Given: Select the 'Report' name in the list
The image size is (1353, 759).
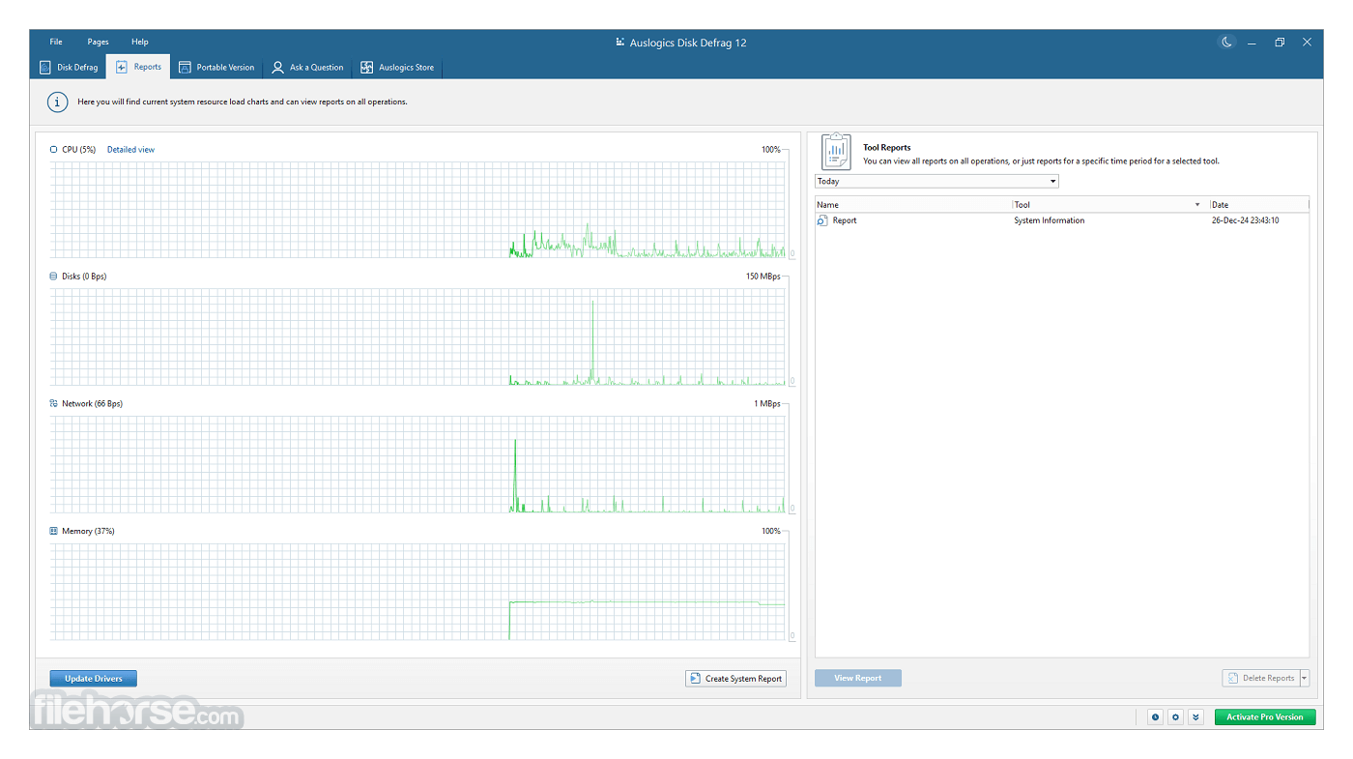Looking at the screenshot, I should [x=845, y=220].
